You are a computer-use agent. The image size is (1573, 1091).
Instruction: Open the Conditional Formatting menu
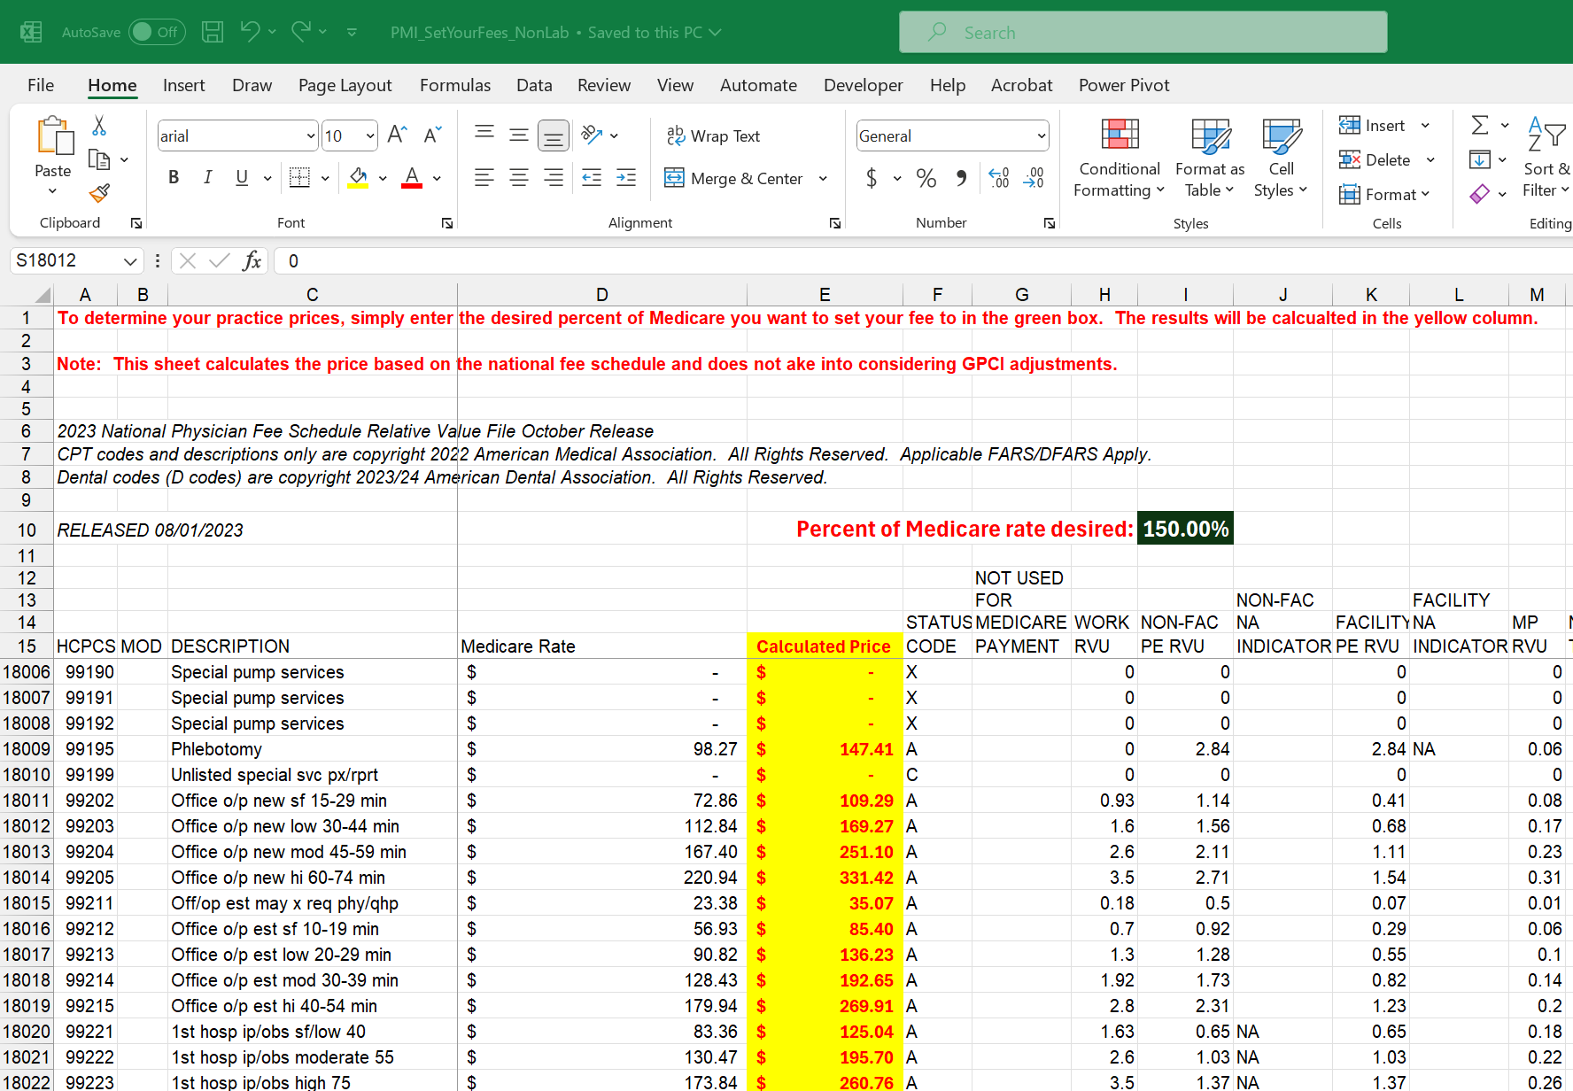pyautogui.click(x=1119, y=158)
